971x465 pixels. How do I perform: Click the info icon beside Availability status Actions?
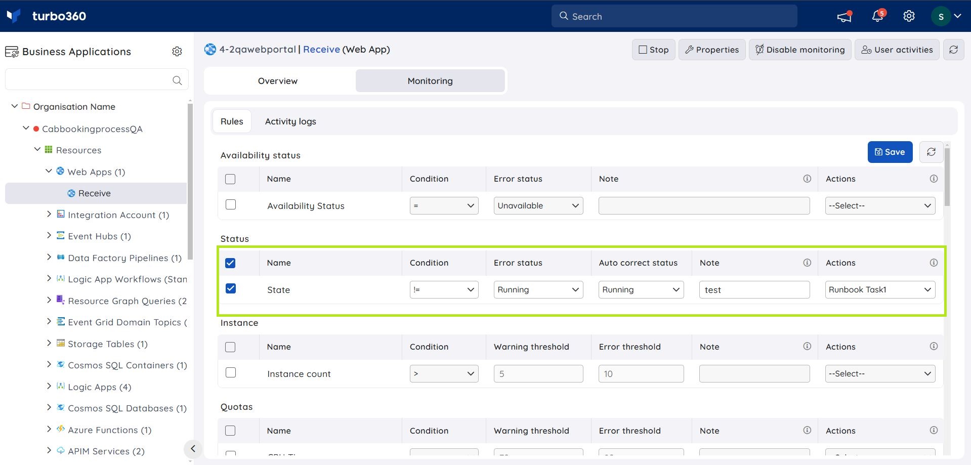[934, 179]
